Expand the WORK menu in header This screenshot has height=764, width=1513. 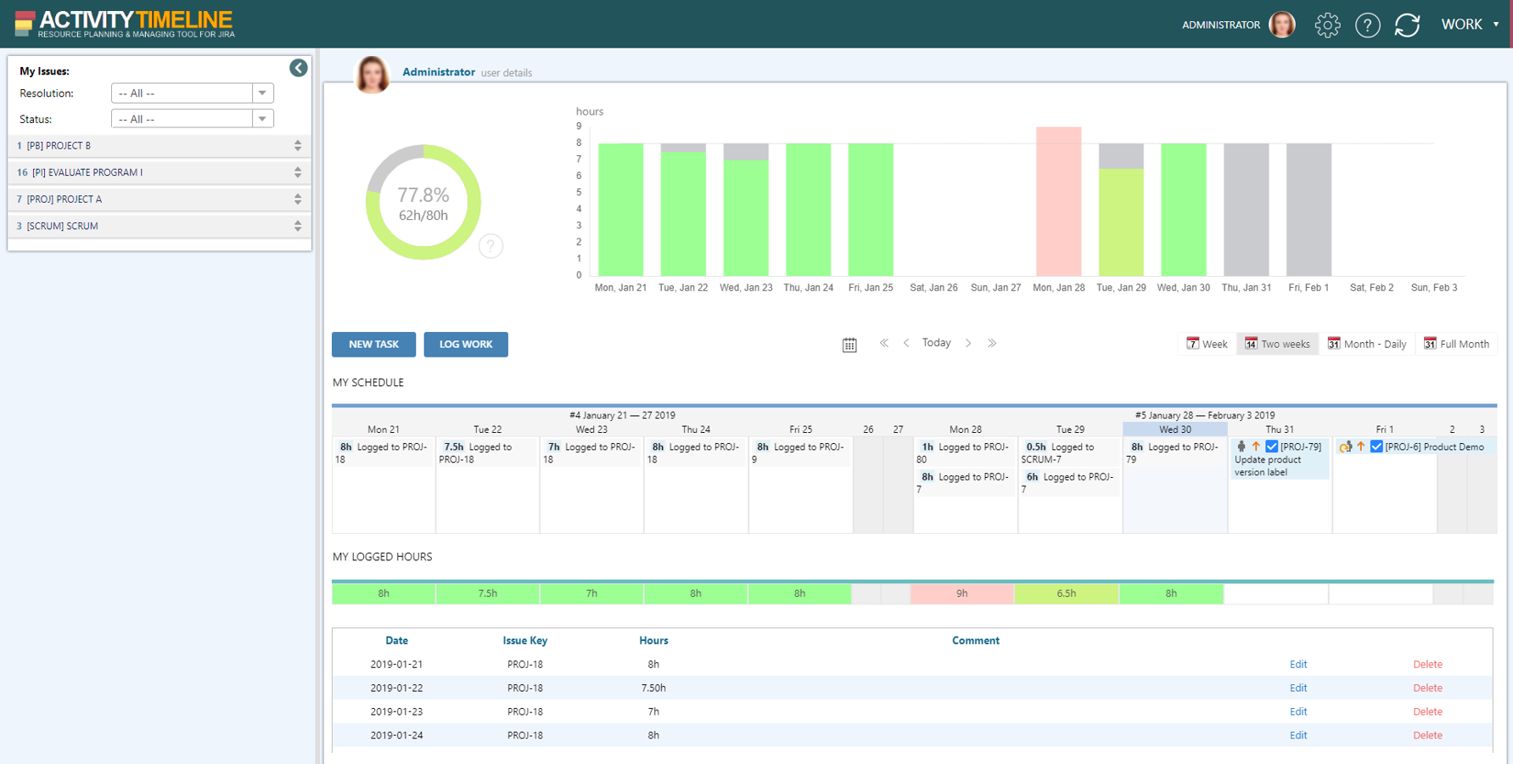click(x=1470, y=25)
